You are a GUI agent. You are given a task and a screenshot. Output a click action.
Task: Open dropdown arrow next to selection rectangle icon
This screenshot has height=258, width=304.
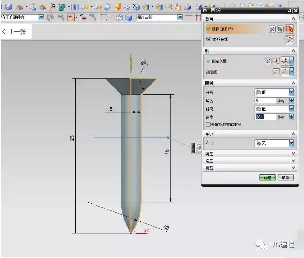click(111, 17)
